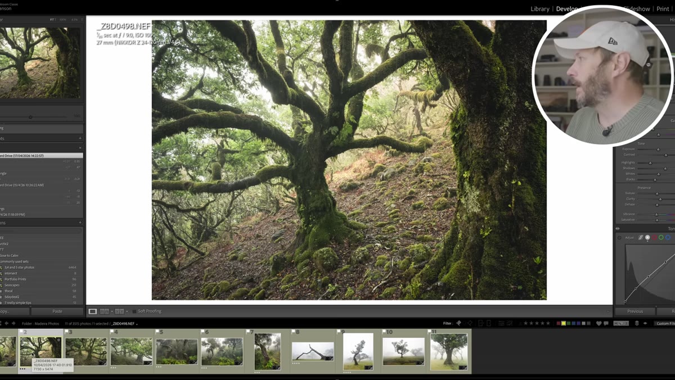
Task: Select the loupe view mode icon
Action: 93,311
